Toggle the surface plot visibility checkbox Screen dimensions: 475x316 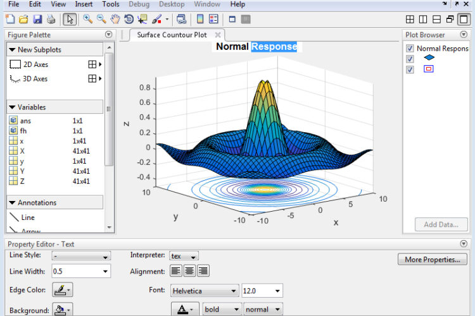410,58
